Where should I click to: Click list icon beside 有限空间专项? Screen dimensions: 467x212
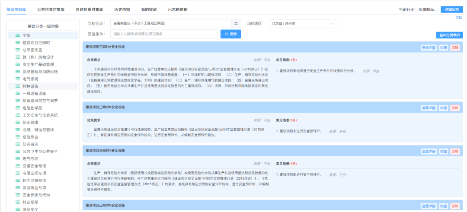17,173
